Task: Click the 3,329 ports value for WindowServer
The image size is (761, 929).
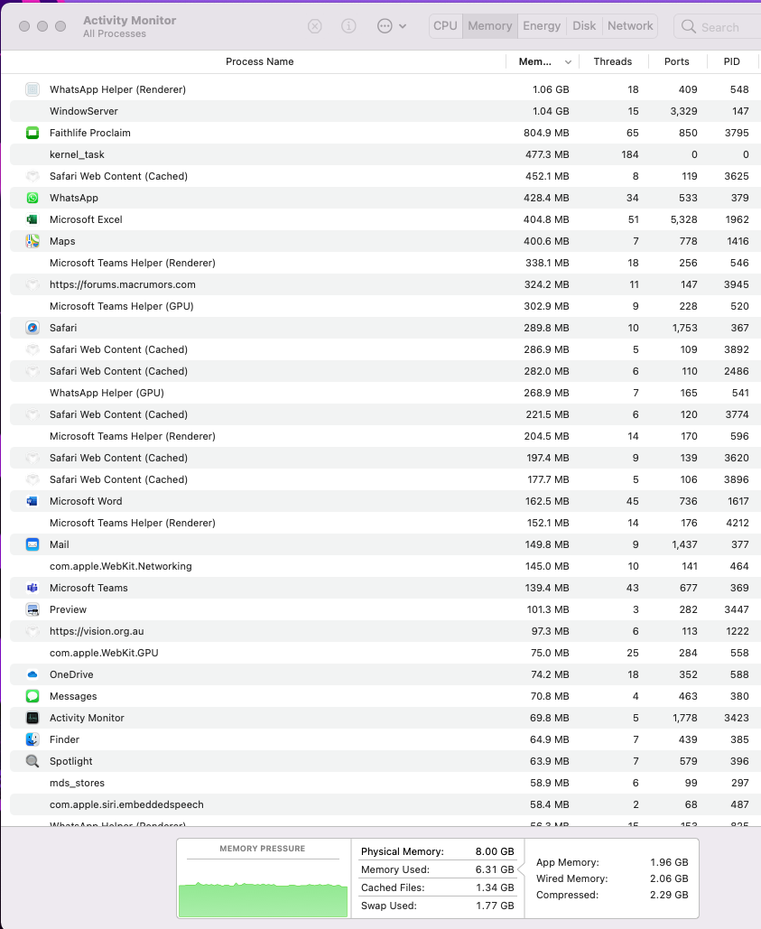Action: pyautogui.click(x=683, y=111)
